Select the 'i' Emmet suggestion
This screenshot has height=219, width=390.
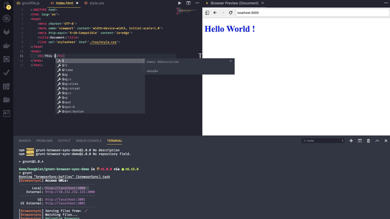pyautogui.click(x=100, y=61)
